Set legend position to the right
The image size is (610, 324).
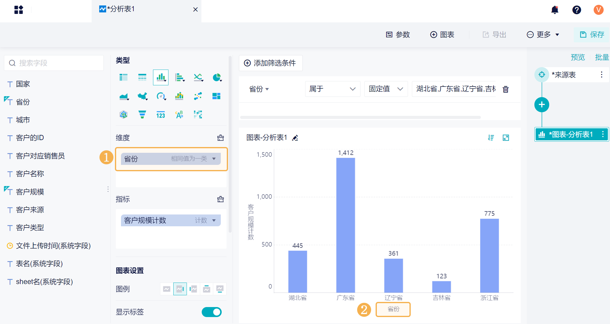[180, 289]
